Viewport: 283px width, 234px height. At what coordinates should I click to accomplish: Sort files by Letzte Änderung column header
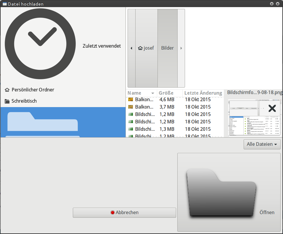click(203, 93)
